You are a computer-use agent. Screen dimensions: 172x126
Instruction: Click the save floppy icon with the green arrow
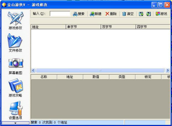pyautogui.click(x=141, y=14)
